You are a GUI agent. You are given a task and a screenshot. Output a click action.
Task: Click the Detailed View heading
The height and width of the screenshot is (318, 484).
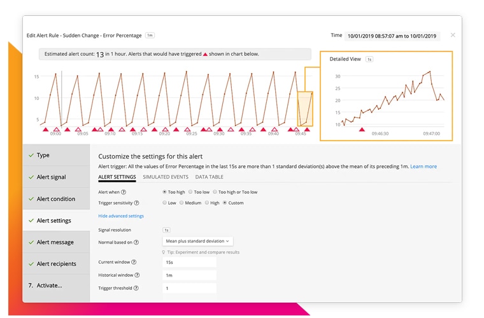click(x=345, y=59)
